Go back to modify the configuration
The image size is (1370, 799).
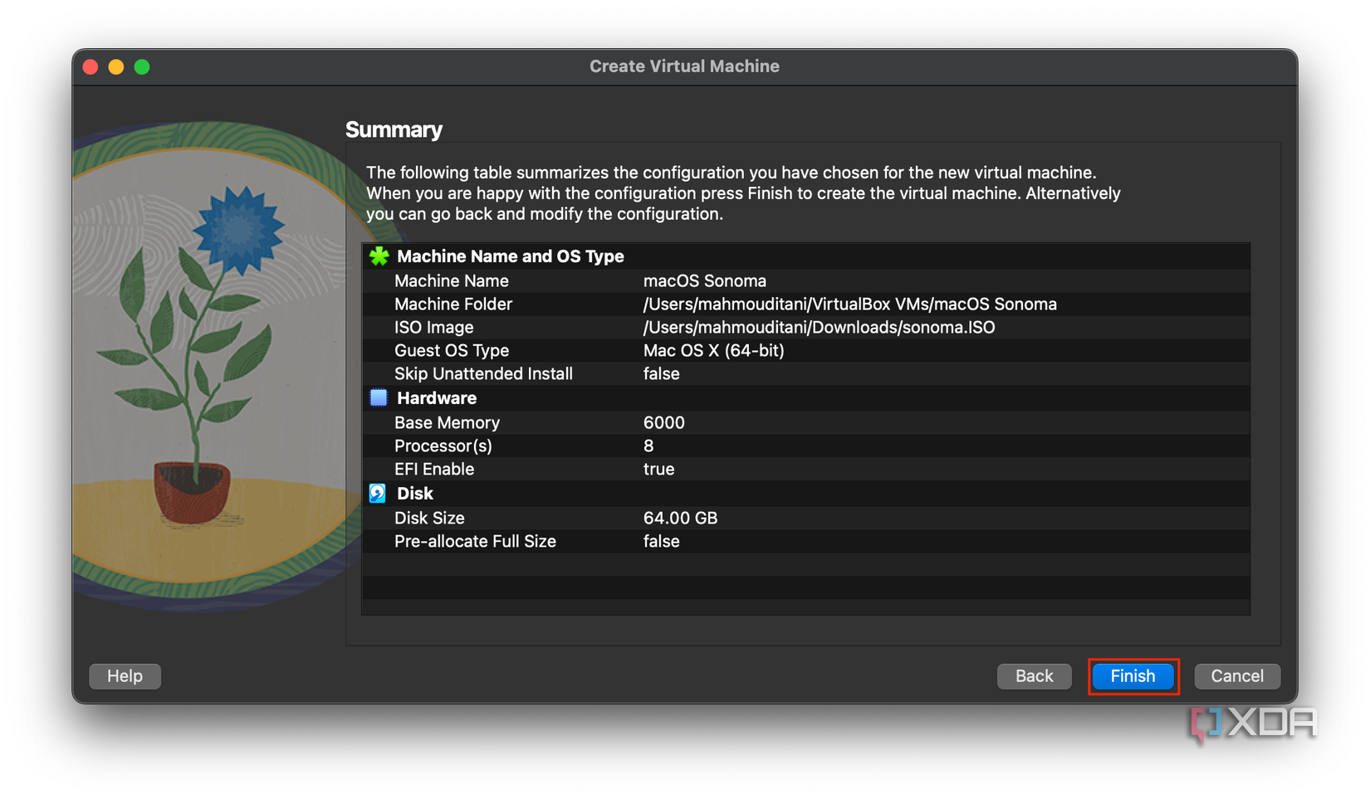click(x=1034, y=676)
